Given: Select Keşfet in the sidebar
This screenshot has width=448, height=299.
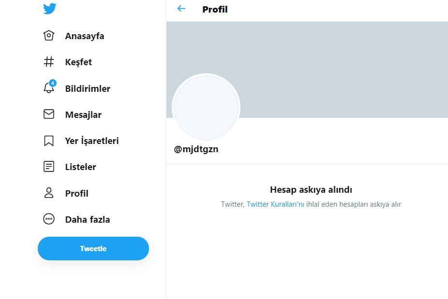Looking at the screenshot, I should (78, 62).
